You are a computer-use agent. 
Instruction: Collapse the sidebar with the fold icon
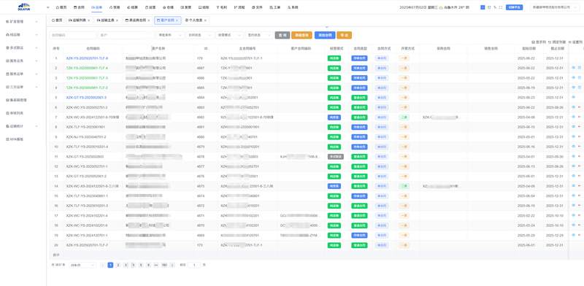(x=47, y=7)
